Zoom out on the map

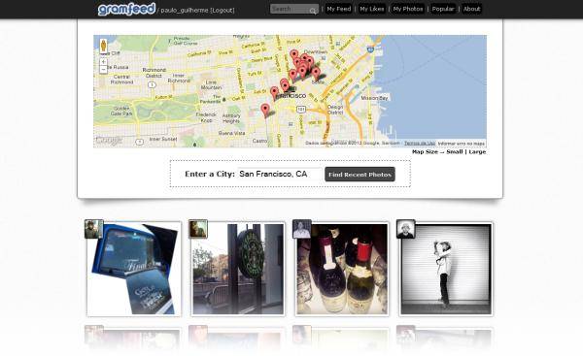point(103,70)
